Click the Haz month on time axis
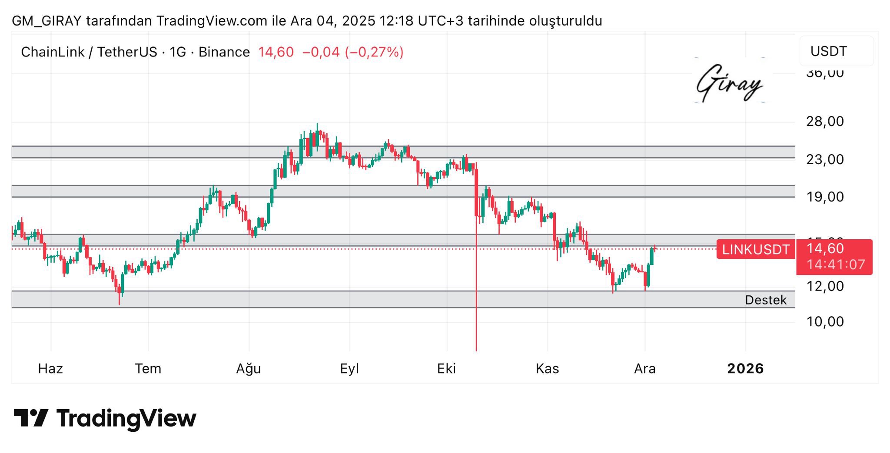 (x=50, y=369)
